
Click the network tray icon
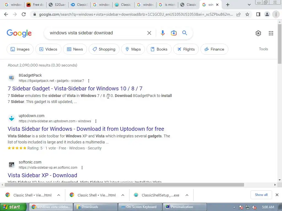(x=248, y=207)
